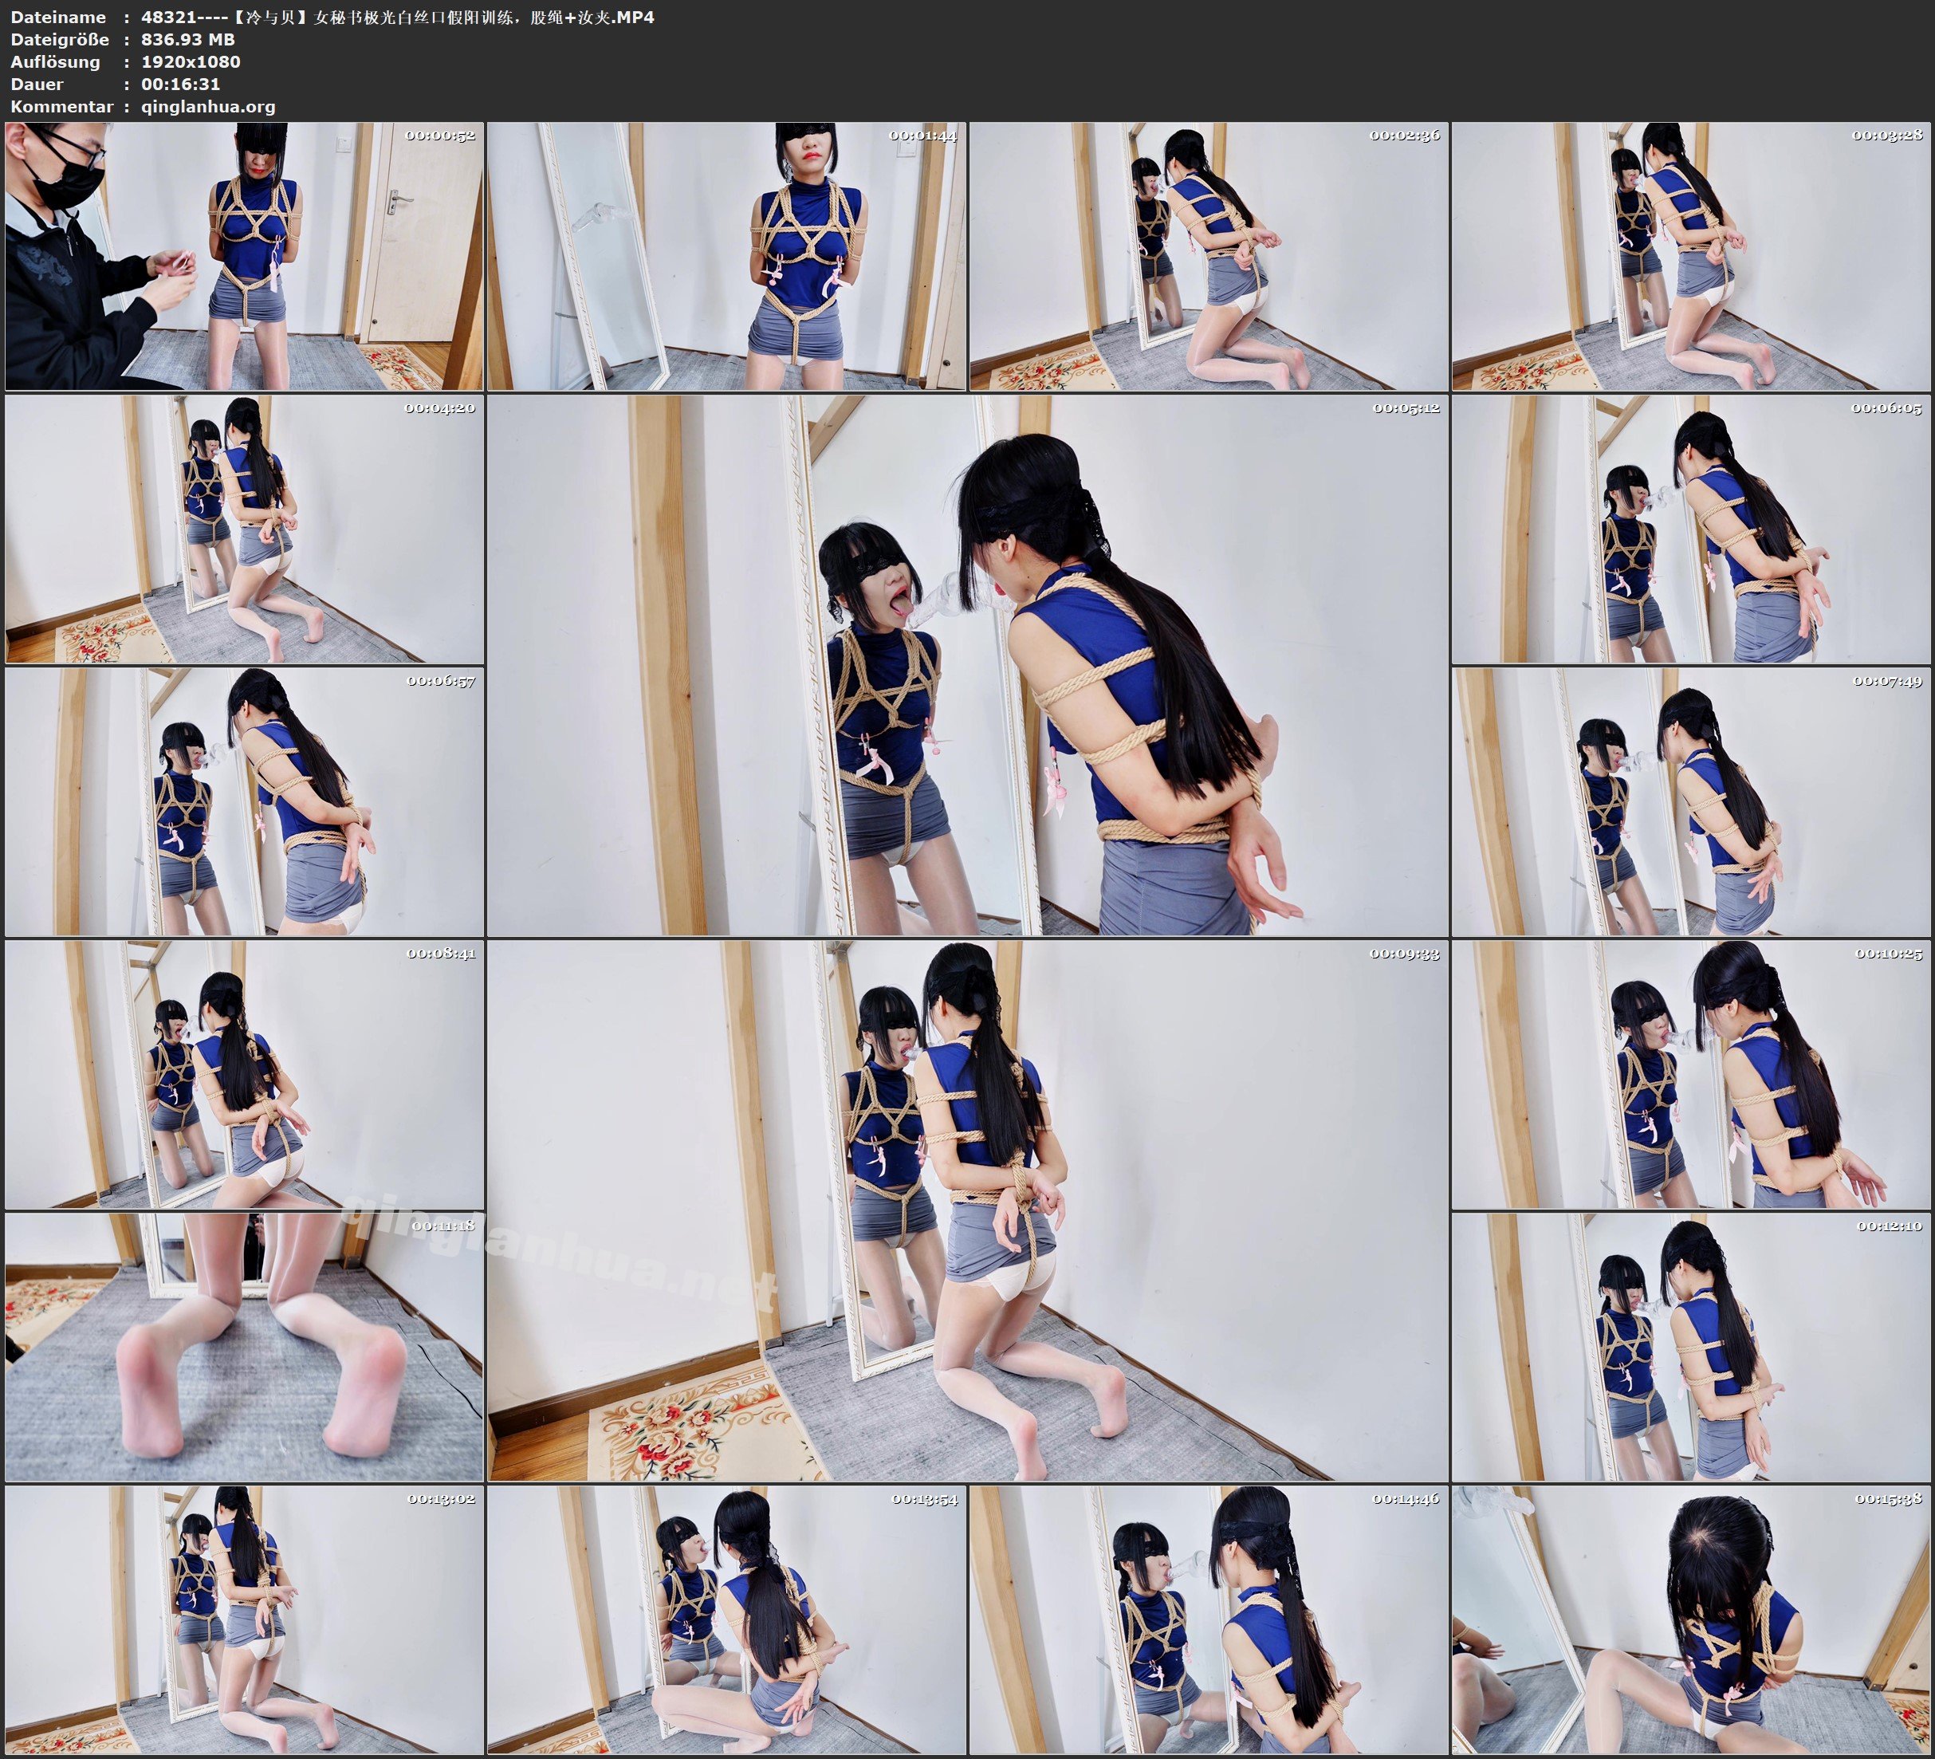This screenshot has width=1935, height=1759.
Task: Click the qinglanhua.org comment text
Action: [208, 107]
